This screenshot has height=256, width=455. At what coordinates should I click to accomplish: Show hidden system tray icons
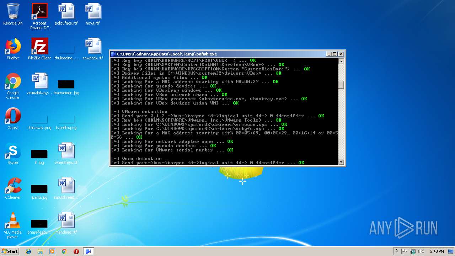click(x=396, y=251)
